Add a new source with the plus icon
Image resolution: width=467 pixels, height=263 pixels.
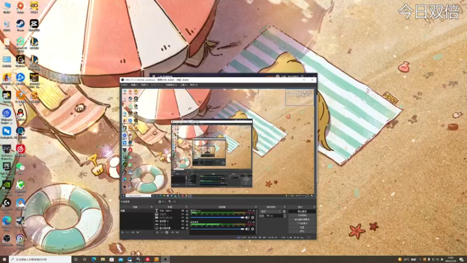coord(157,232)
